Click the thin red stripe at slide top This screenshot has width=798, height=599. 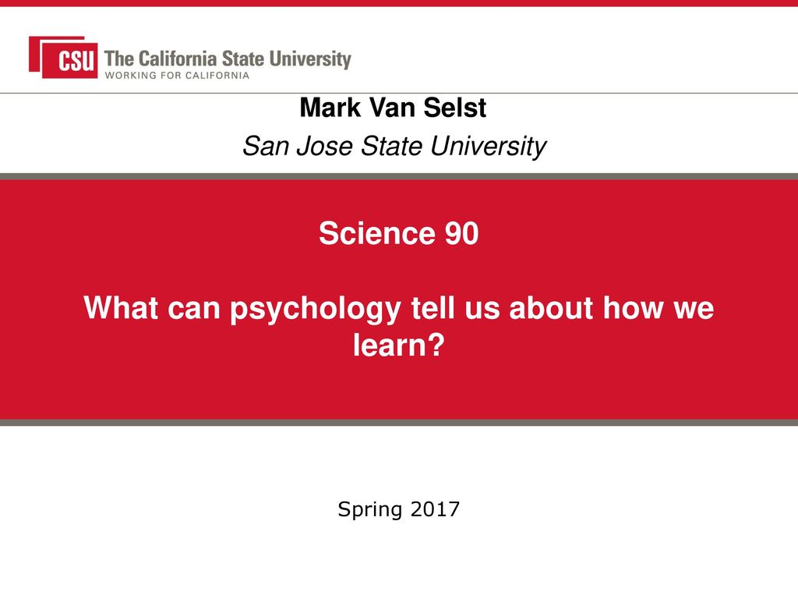pyautogui.click(x=399, y=3)
